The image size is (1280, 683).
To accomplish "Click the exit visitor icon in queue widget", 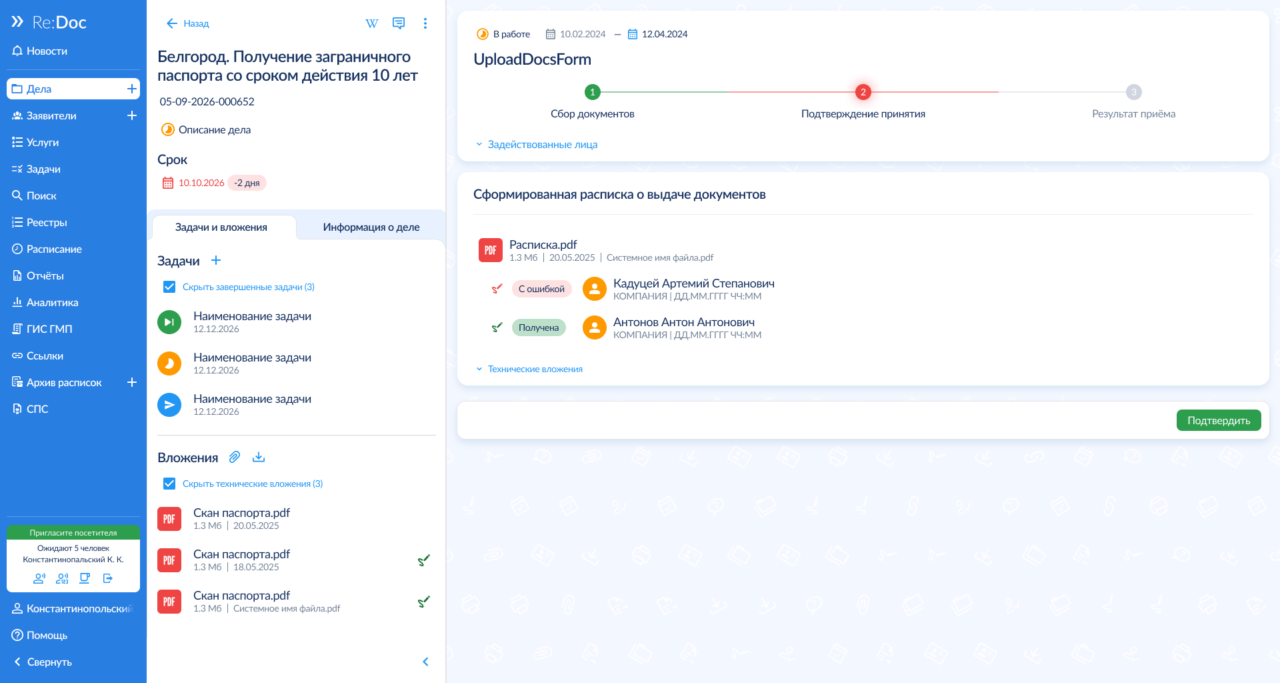I will (x=108, y=578).
